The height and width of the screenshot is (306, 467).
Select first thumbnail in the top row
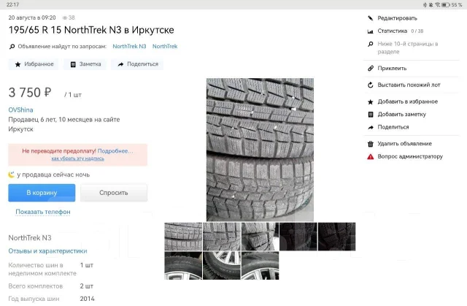[183, 237]
